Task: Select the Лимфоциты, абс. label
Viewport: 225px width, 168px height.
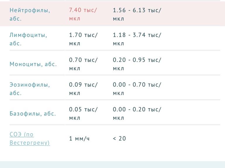Action: click(x=28, y=39)
